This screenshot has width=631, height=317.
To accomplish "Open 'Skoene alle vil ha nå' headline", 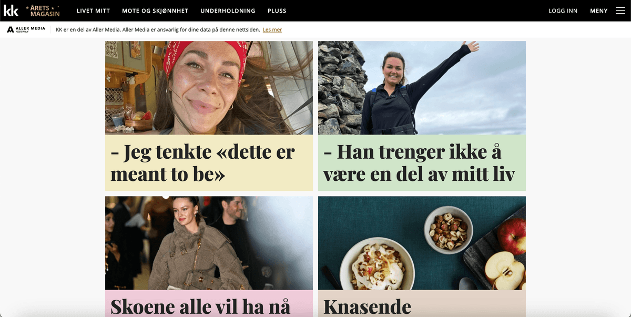I will tap(200, 306).
